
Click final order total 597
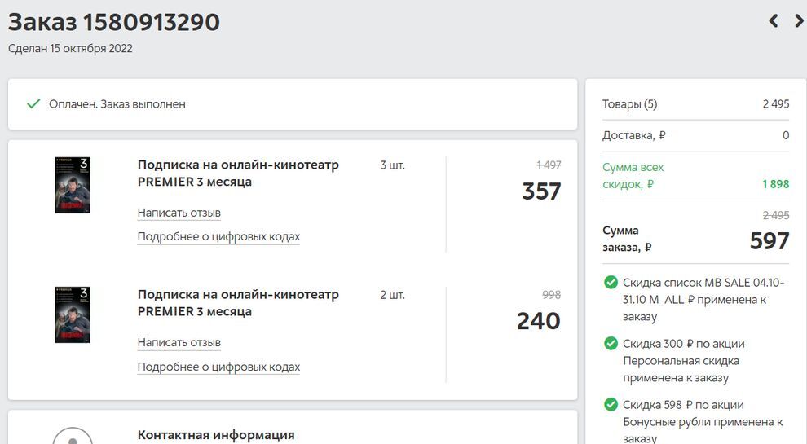pos(770,241)
